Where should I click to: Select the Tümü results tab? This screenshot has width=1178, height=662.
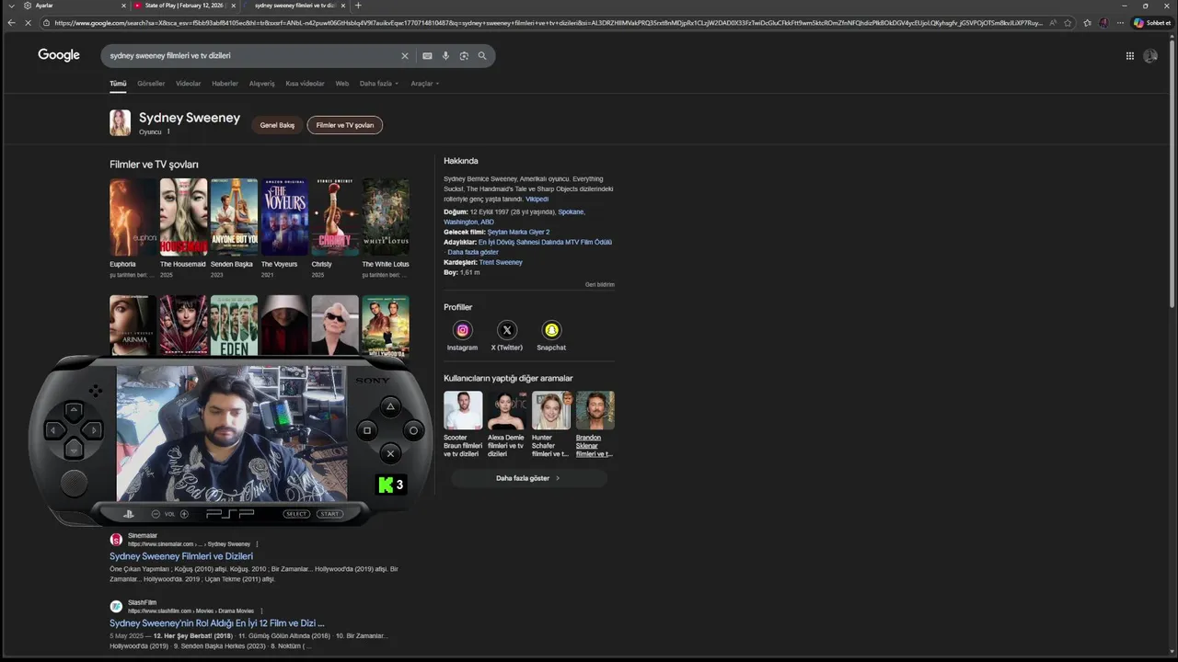coord(118,84)
